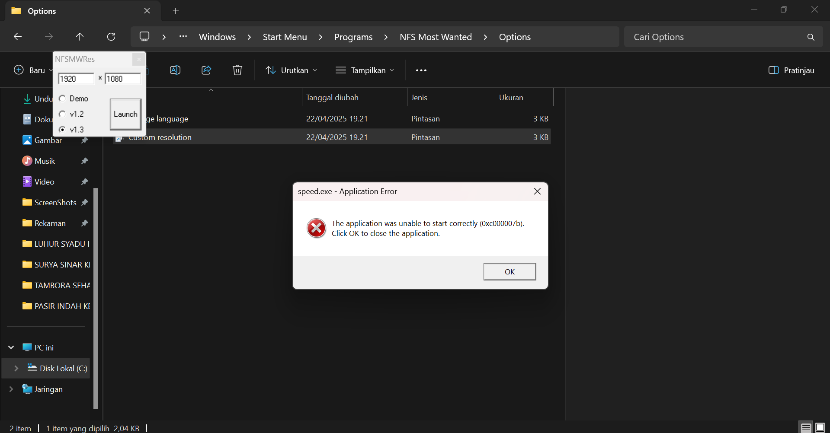This screenshot has width=830, height=433.
Task: Click the search magnifier icon
Action: point(811,37)
